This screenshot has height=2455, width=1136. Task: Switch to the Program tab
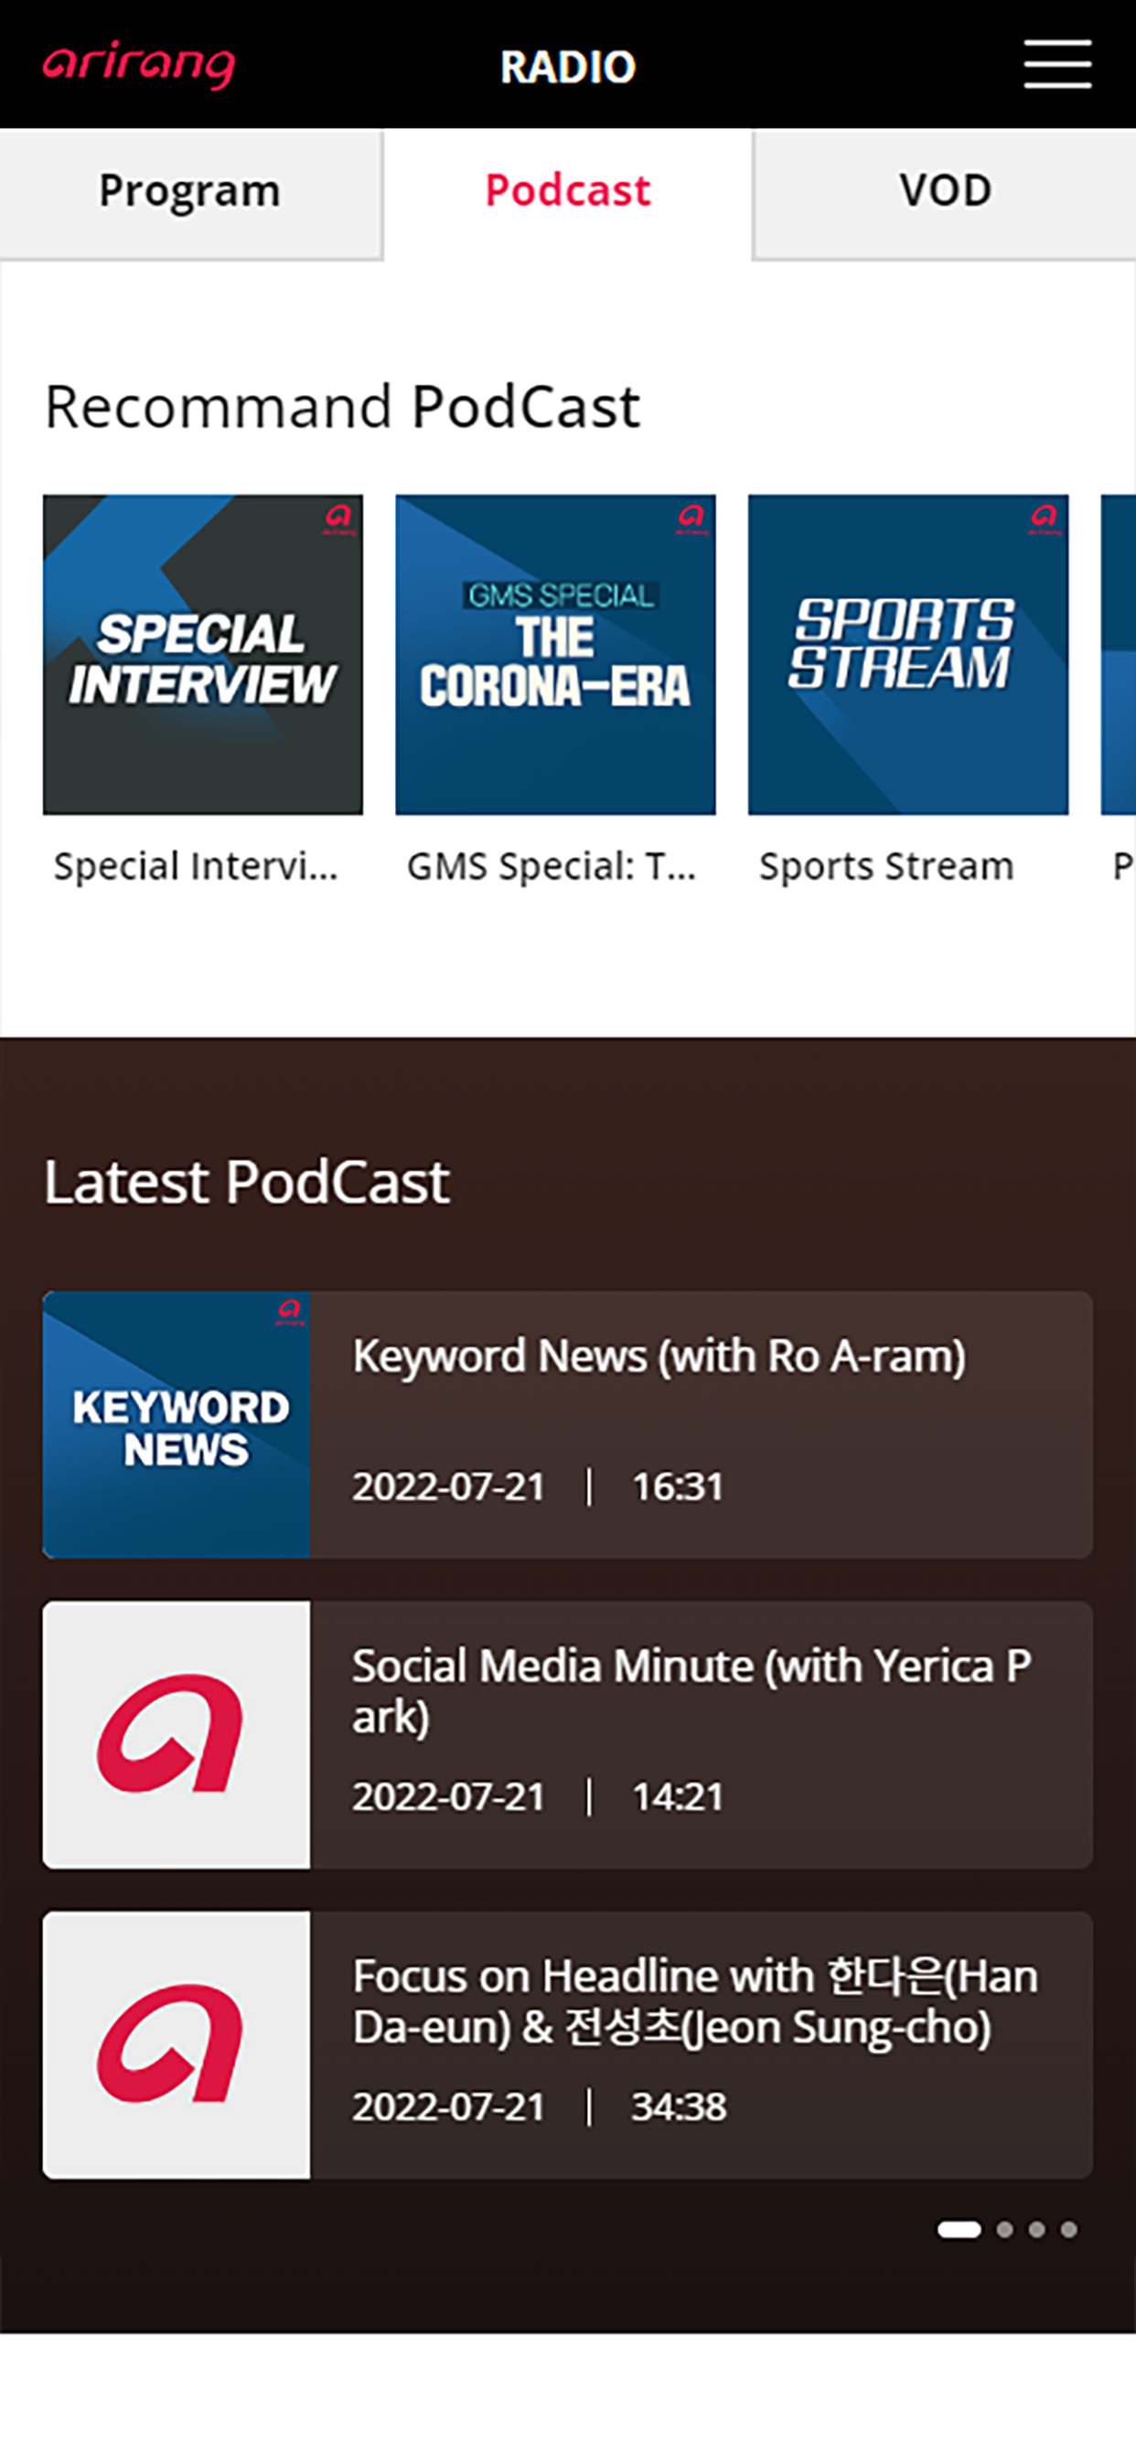tap(190, 194)
